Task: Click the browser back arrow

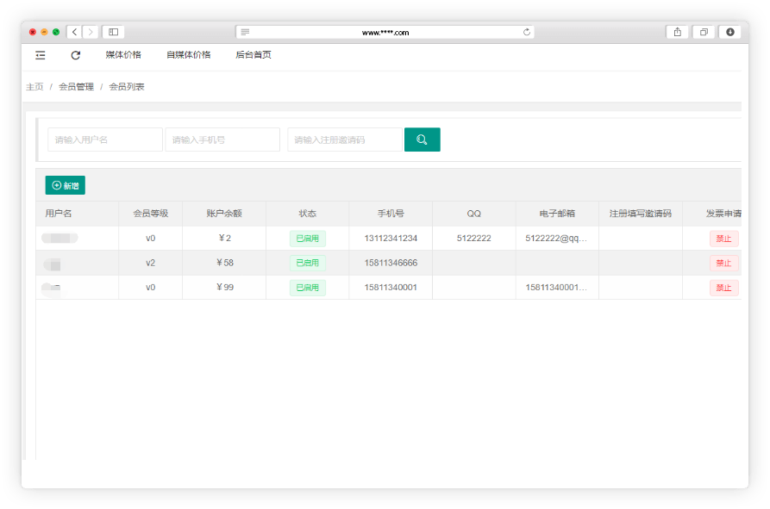Action: [x=74, y=32]
